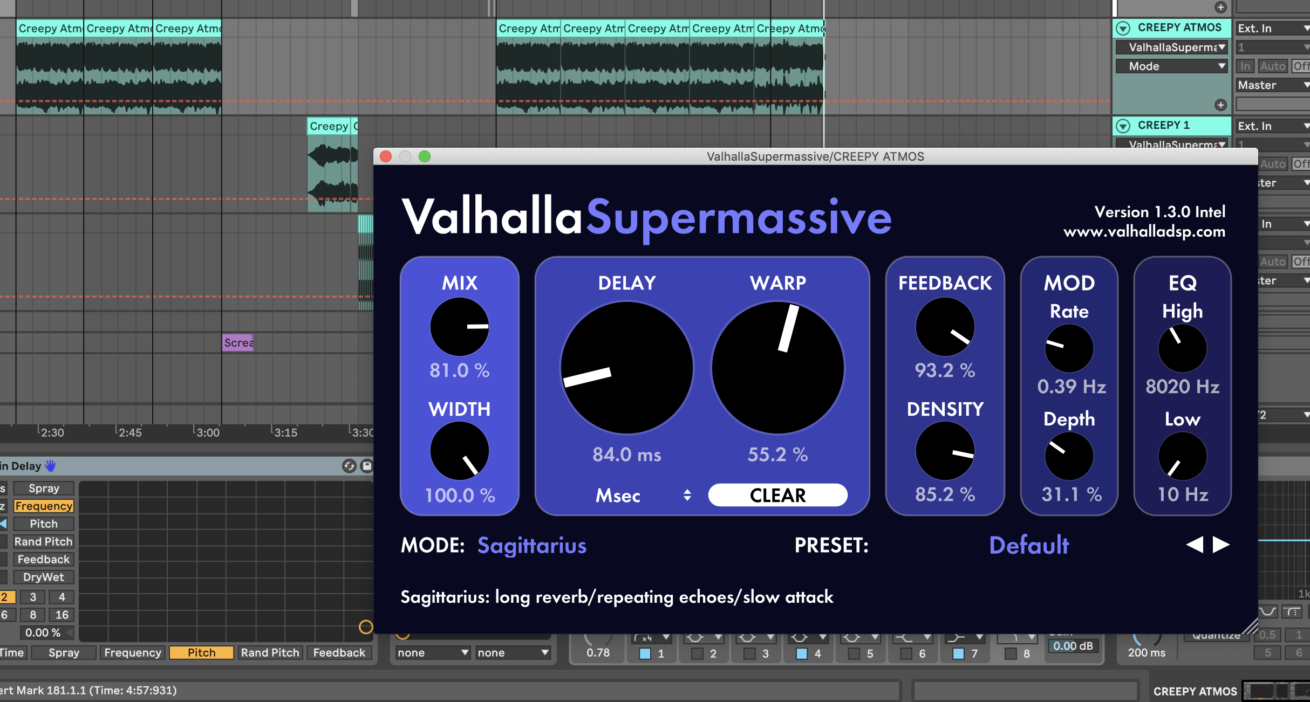Viewport: 1310px width, 702px height.
Task: Click the Sagittarius mode name
Action: click(x=532, y=545)
